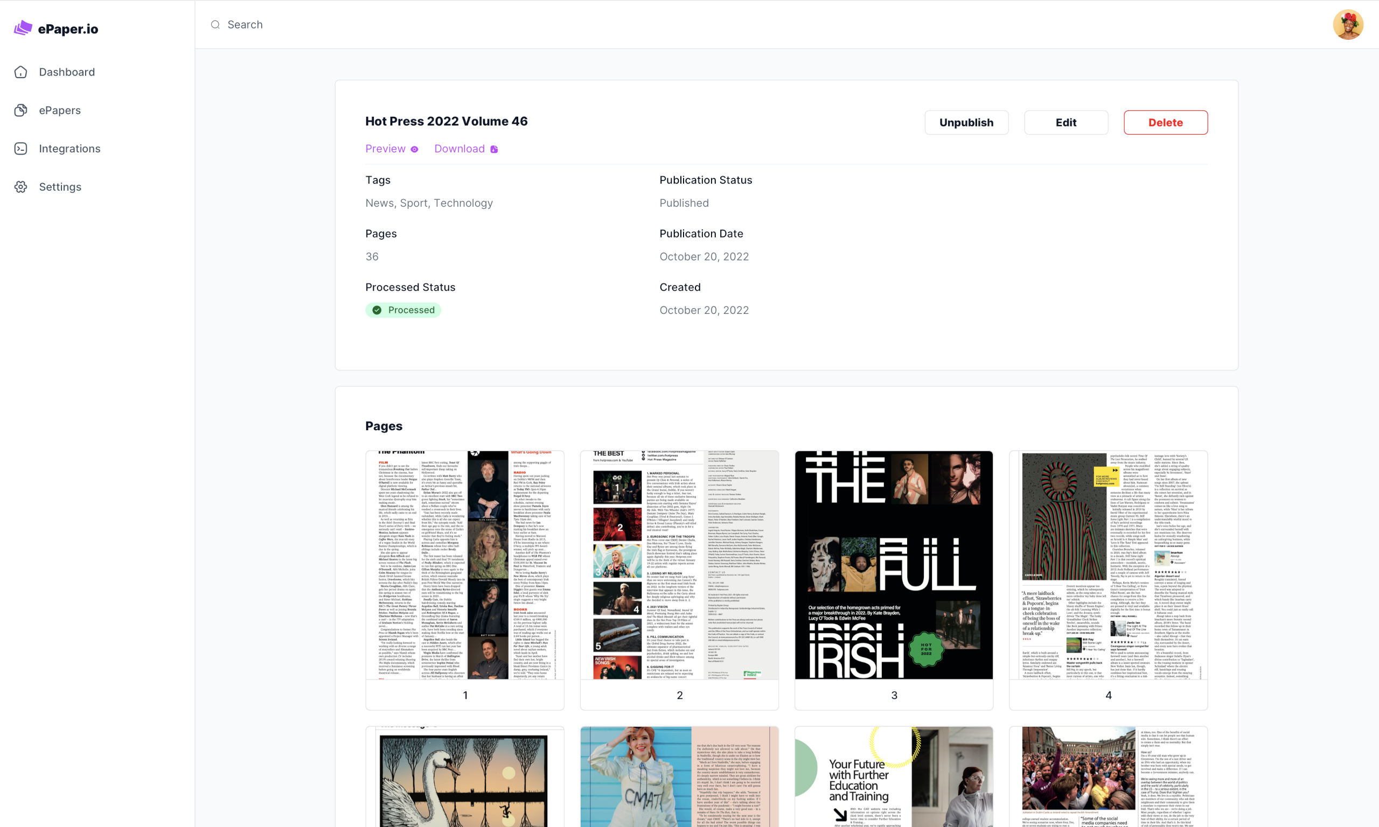Click the Settings gear icon
The image size is (1379, 827).
coord(20,187)
